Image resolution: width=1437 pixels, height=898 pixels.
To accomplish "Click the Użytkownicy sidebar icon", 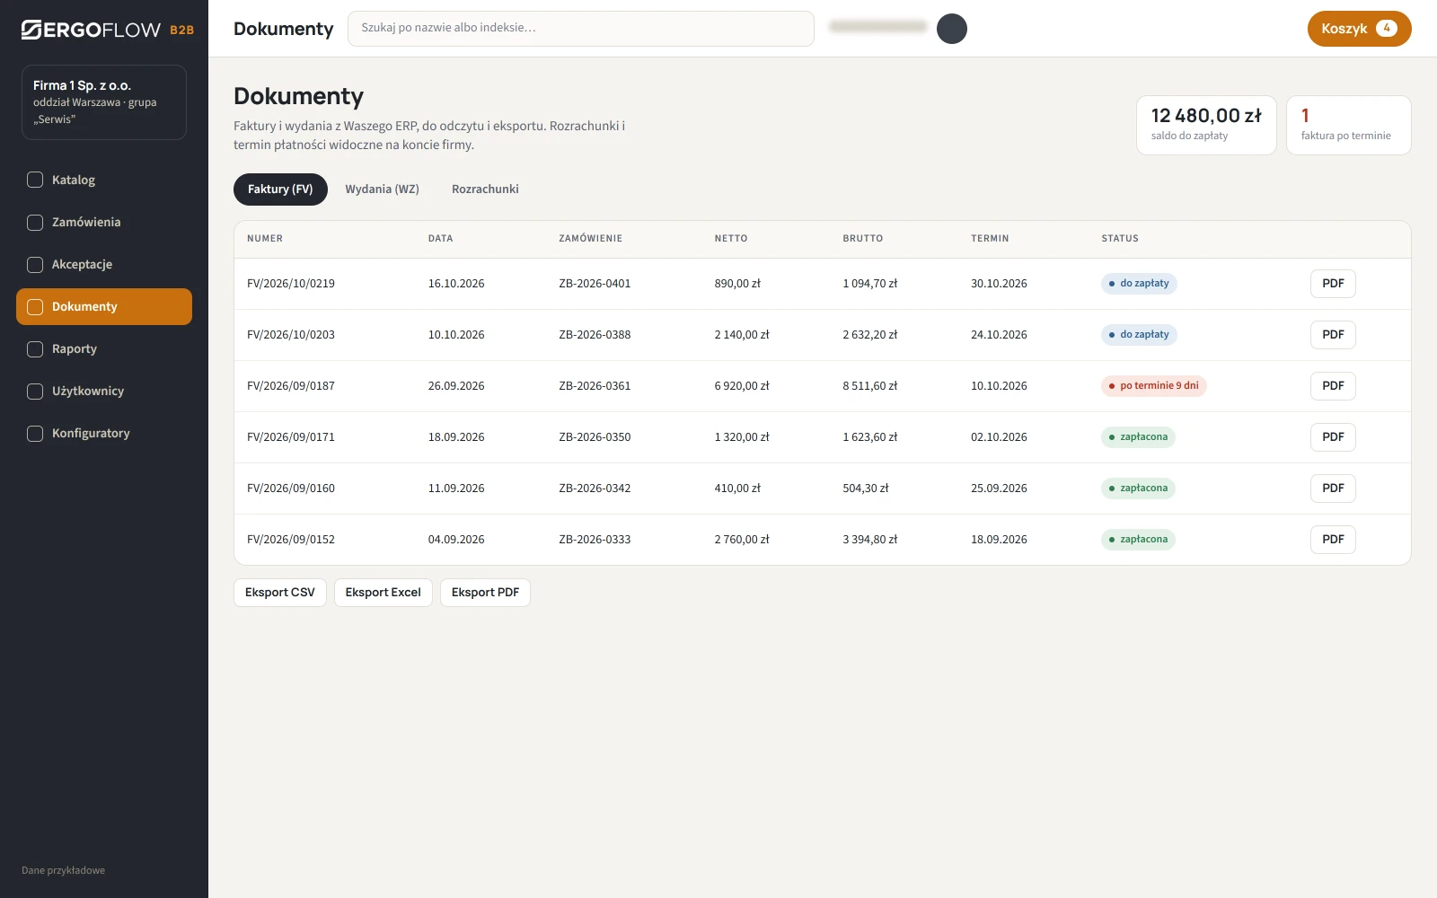I will point(35,391).
